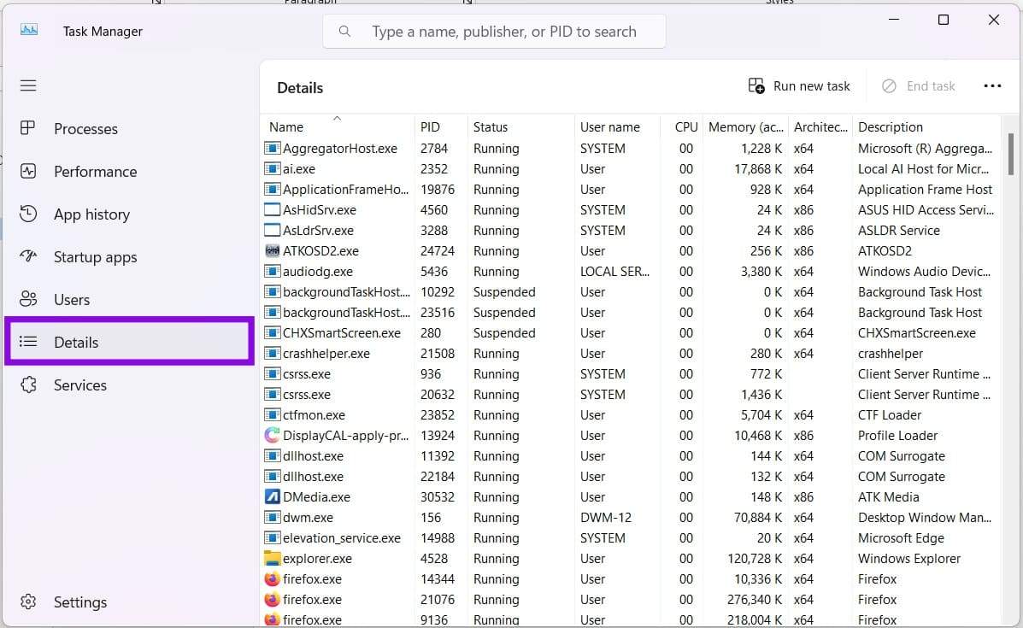The height and width of the screenshot is (628, 1023).
Task: Click the AsLdrSrv.exe process icon
Action: [272, 230]
